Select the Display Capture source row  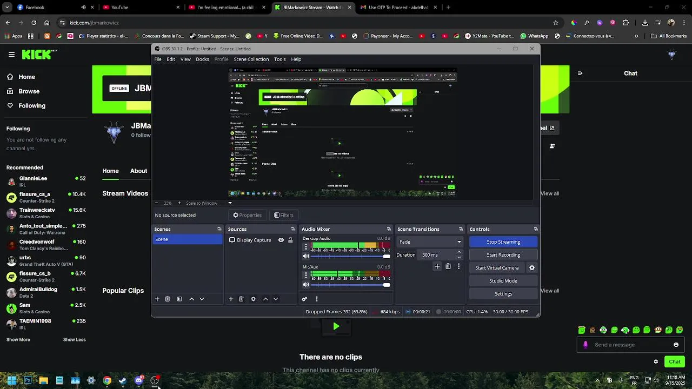pos(261,240)
